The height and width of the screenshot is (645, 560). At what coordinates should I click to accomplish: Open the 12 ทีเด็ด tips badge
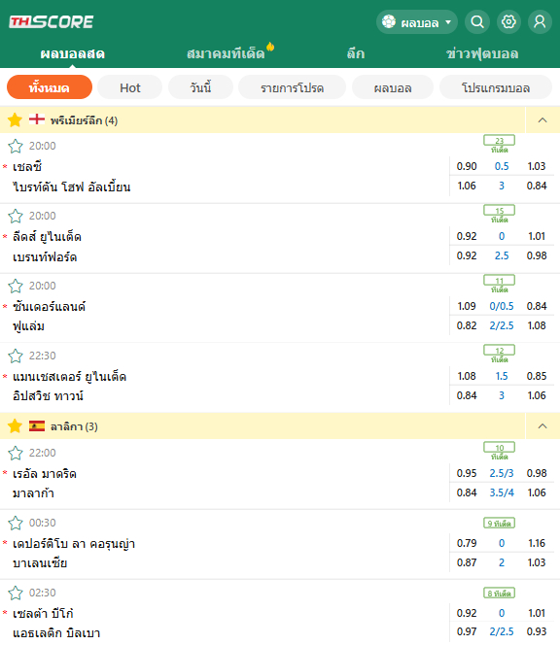[499, 354]
